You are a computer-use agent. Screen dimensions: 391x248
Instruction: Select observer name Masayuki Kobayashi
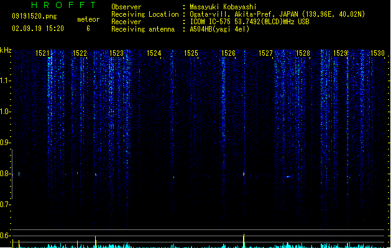(x=223, y=7)
